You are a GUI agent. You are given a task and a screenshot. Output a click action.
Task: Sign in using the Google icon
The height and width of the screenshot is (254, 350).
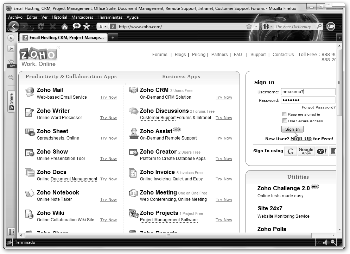[290, 151]
